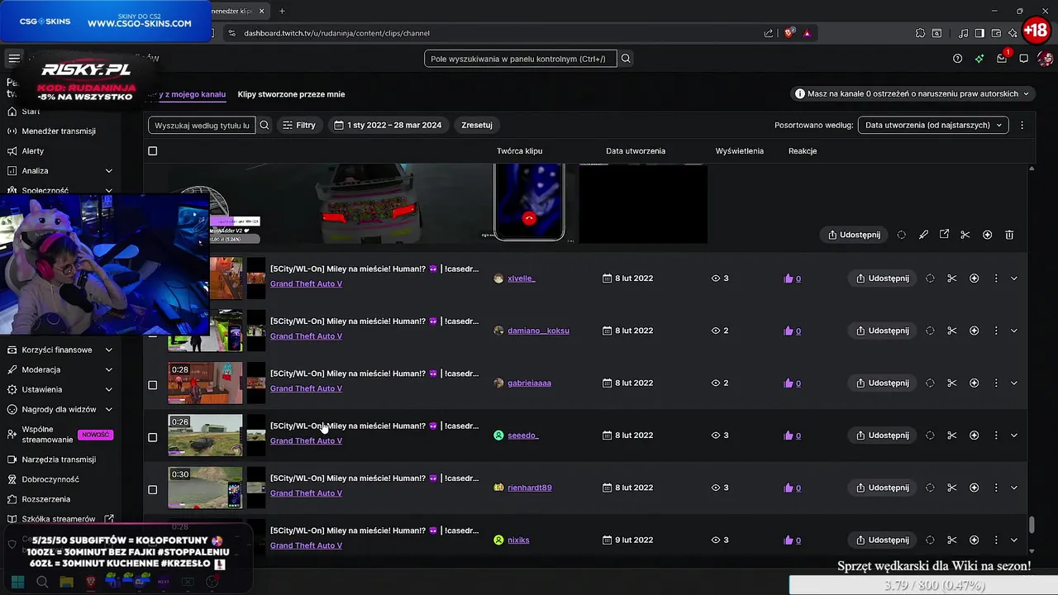Screen dimensions: 1058x595
Task: Open the 0:30 clip thumbnail in the rienhardt89 row
Action: pyautogui.click(x=205, y=488)
